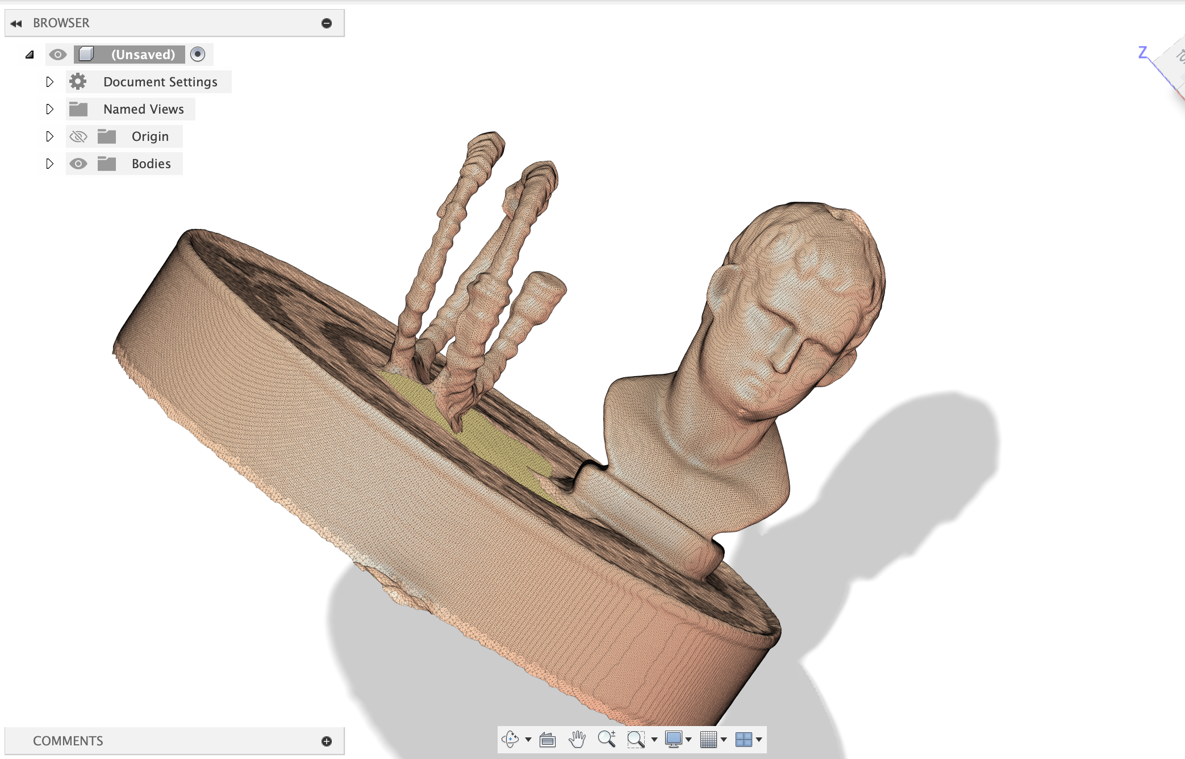Toggle visibility of the Unsaved component
This screenshot has height=759, width=1185.
(57, 55)
